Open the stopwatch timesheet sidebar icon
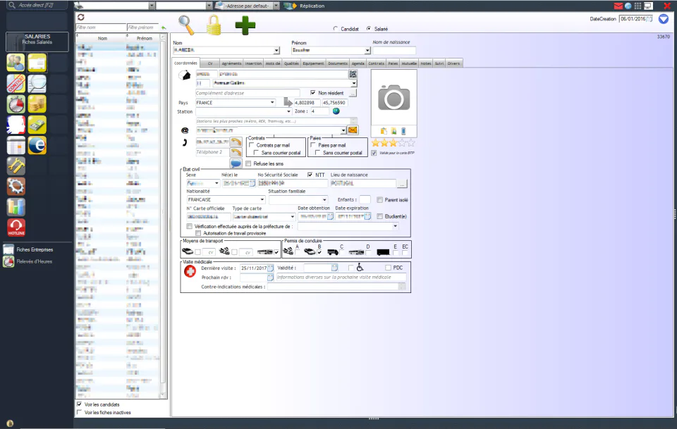This screenshot has width=677, height=429. coord(16,104)
